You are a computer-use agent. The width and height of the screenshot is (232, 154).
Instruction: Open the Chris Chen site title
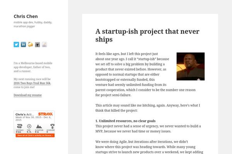(x=26, y=16)
